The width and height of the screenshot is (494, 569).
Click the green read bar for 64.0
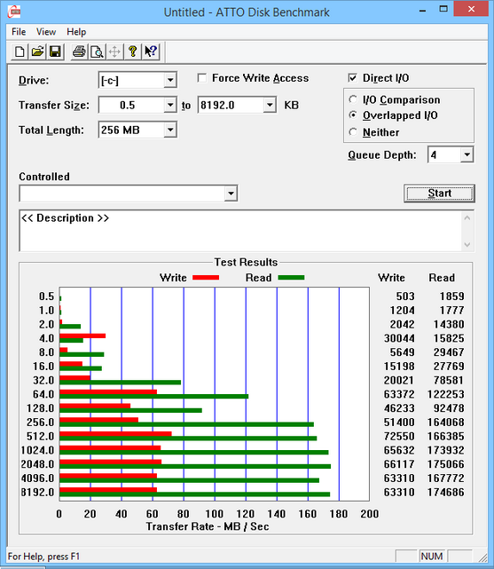[154, 396]
